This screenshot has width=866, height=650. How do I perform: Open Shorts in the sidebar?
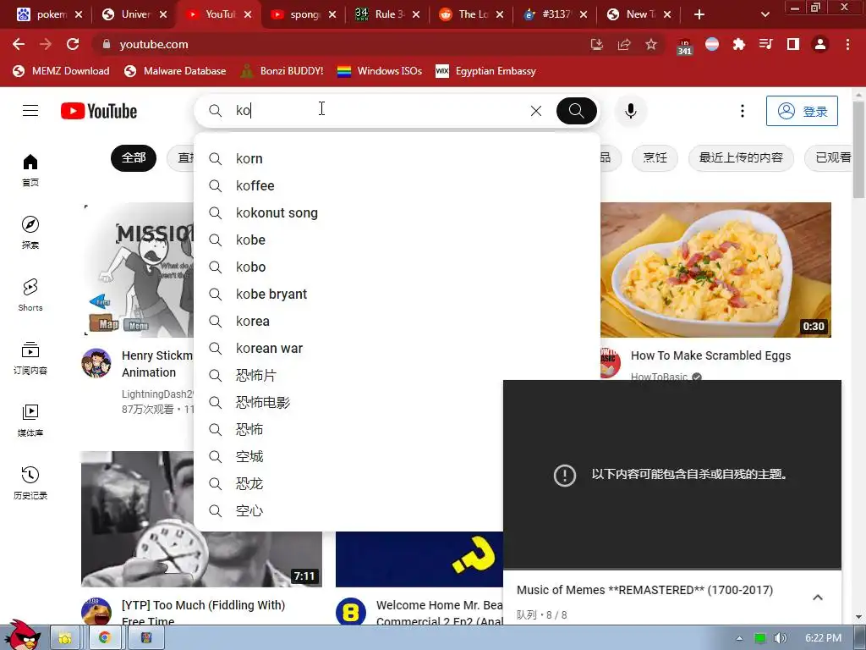coord(30,295)
